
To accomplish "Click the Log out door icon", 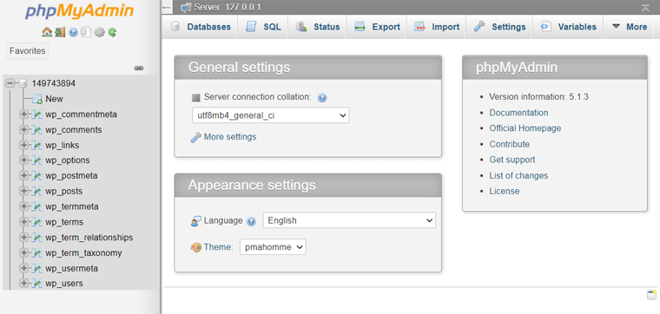I will click(x=60, y=32).
